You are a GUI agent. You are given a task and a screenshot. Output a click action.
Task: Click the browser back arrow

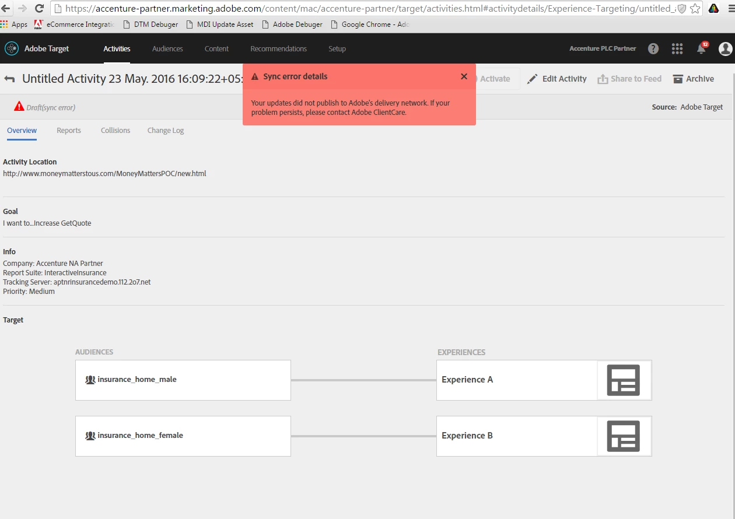point(6,8)
